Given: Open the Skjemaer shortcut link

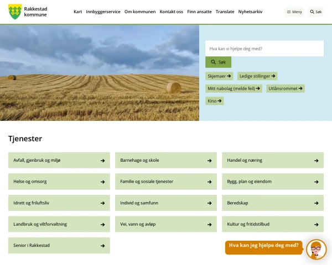Looking at the screenshot, I should (x=220, y=76).
